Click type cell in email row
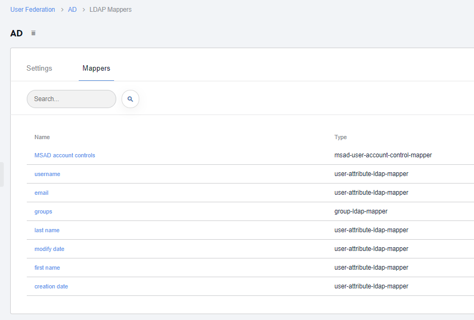The image size is (474, 320). (371, 193)
